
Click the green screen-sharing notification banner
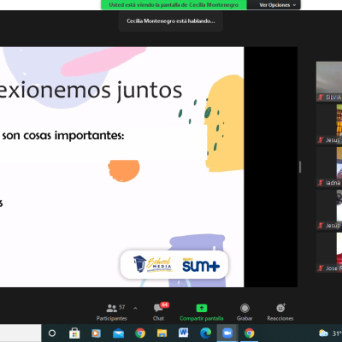(174, 5)
